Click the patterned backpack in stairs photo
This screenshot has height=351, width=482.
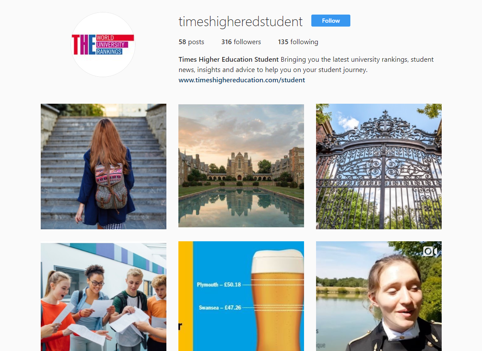(111, 187)
